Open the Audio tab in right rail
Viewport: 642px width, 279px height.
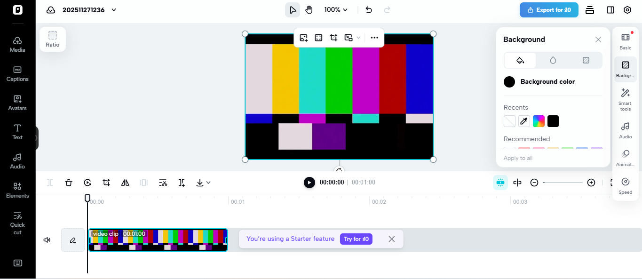coord(626,130)
